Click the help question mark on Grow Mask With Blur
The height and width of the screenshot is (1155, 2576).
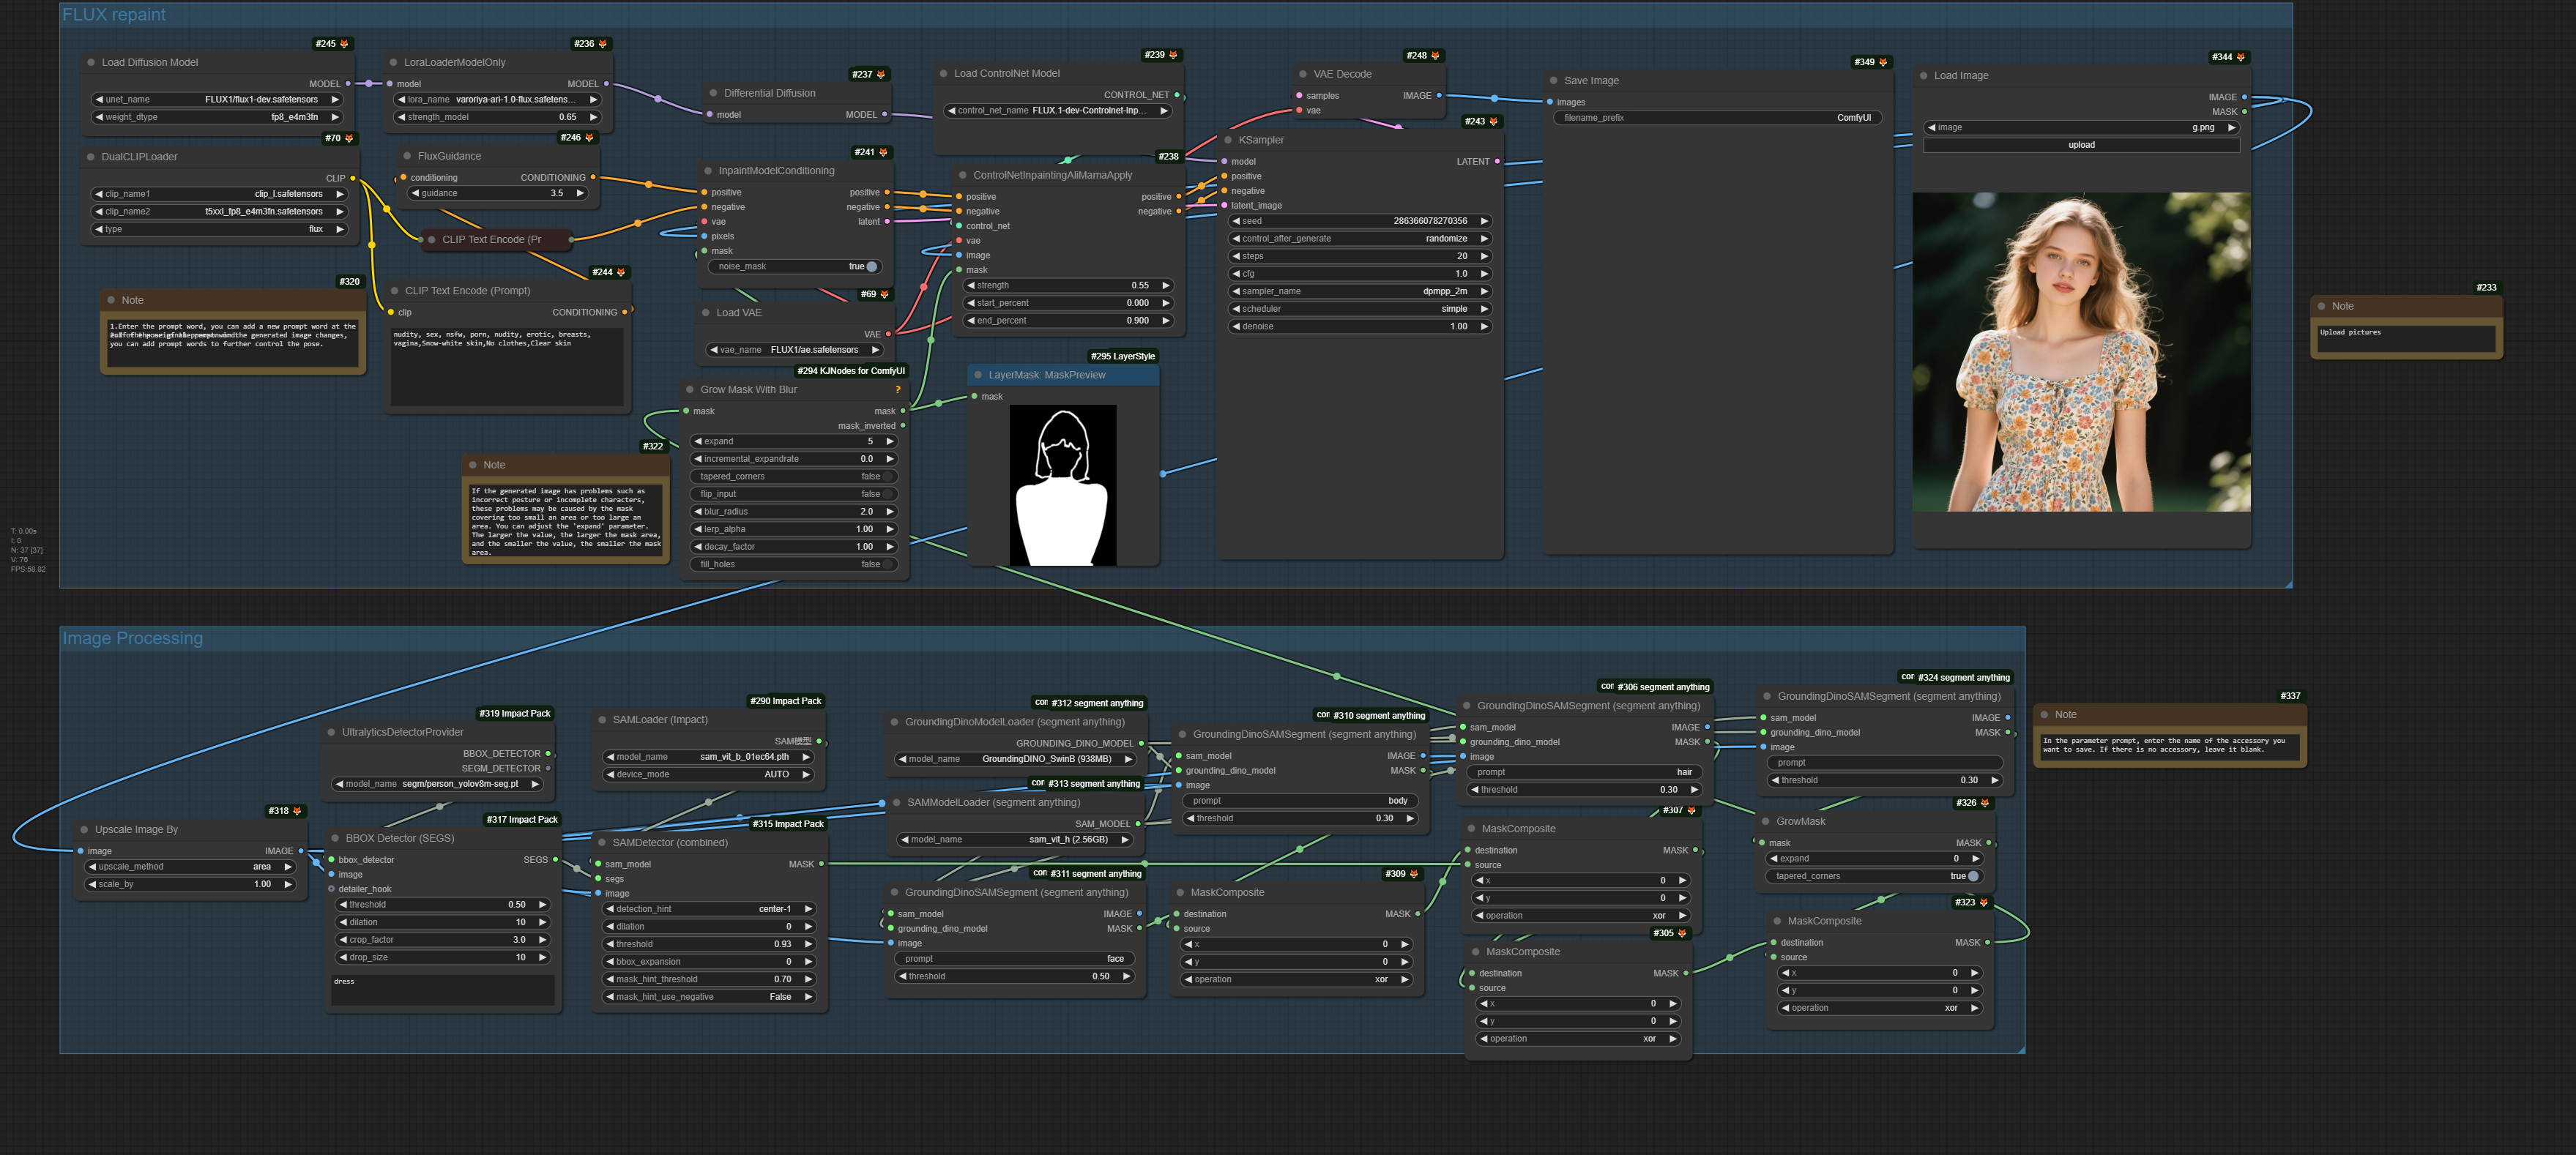[897, 390]
